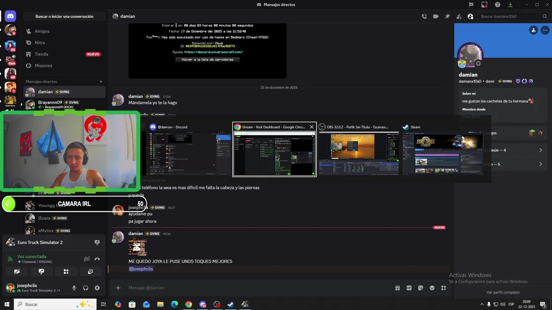This screenshot has height=310, width=552.
Task: Open the Discord help question mark
Action: pyautogui.click(x=498, y=4)
